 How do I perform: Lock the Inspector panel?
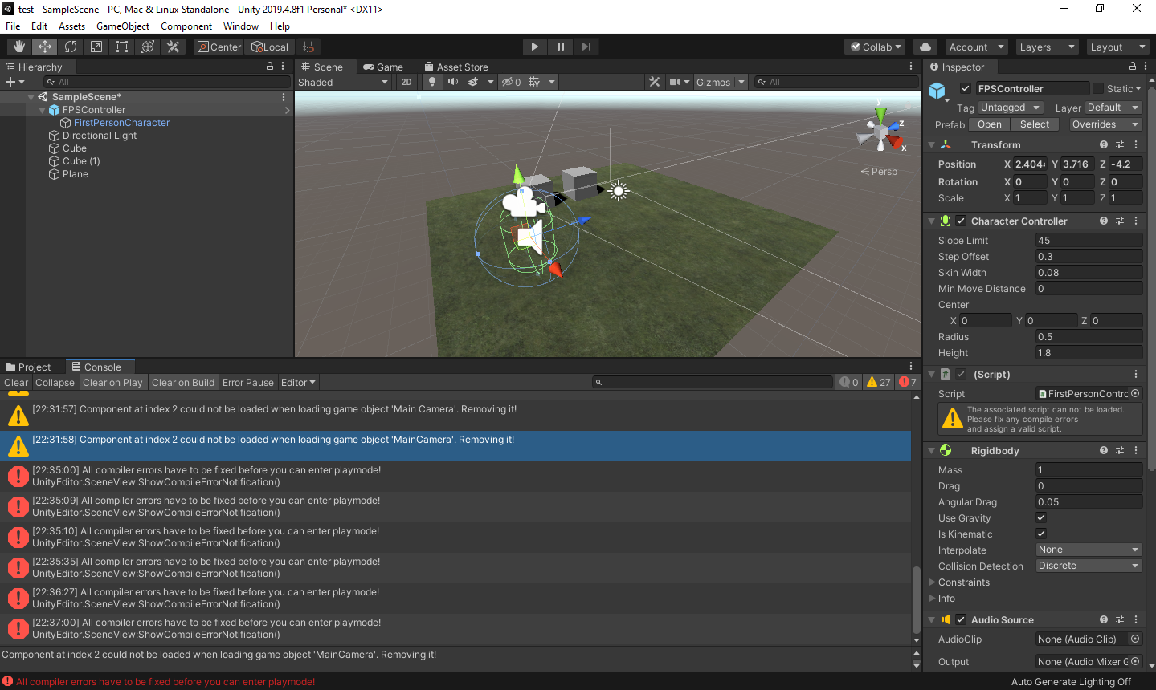(x=1133, y=67)
